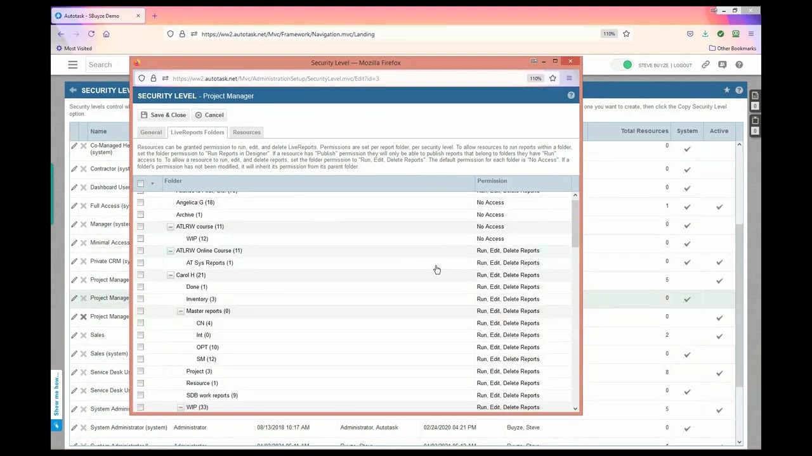The width and height of the screenshot is (812, 456).
Task: Select the Carol H (21) checkbox
Action: [141, 275]
